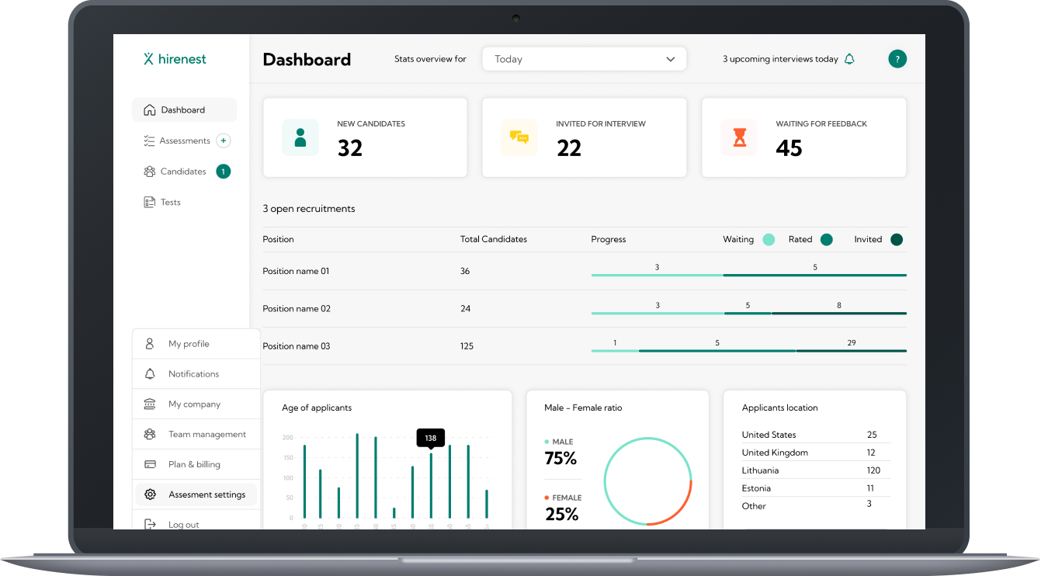Click the Assesment settings gear icon
Image resolution: width=1041 pixels, height=576 pixels.
[x=151, y=494]
